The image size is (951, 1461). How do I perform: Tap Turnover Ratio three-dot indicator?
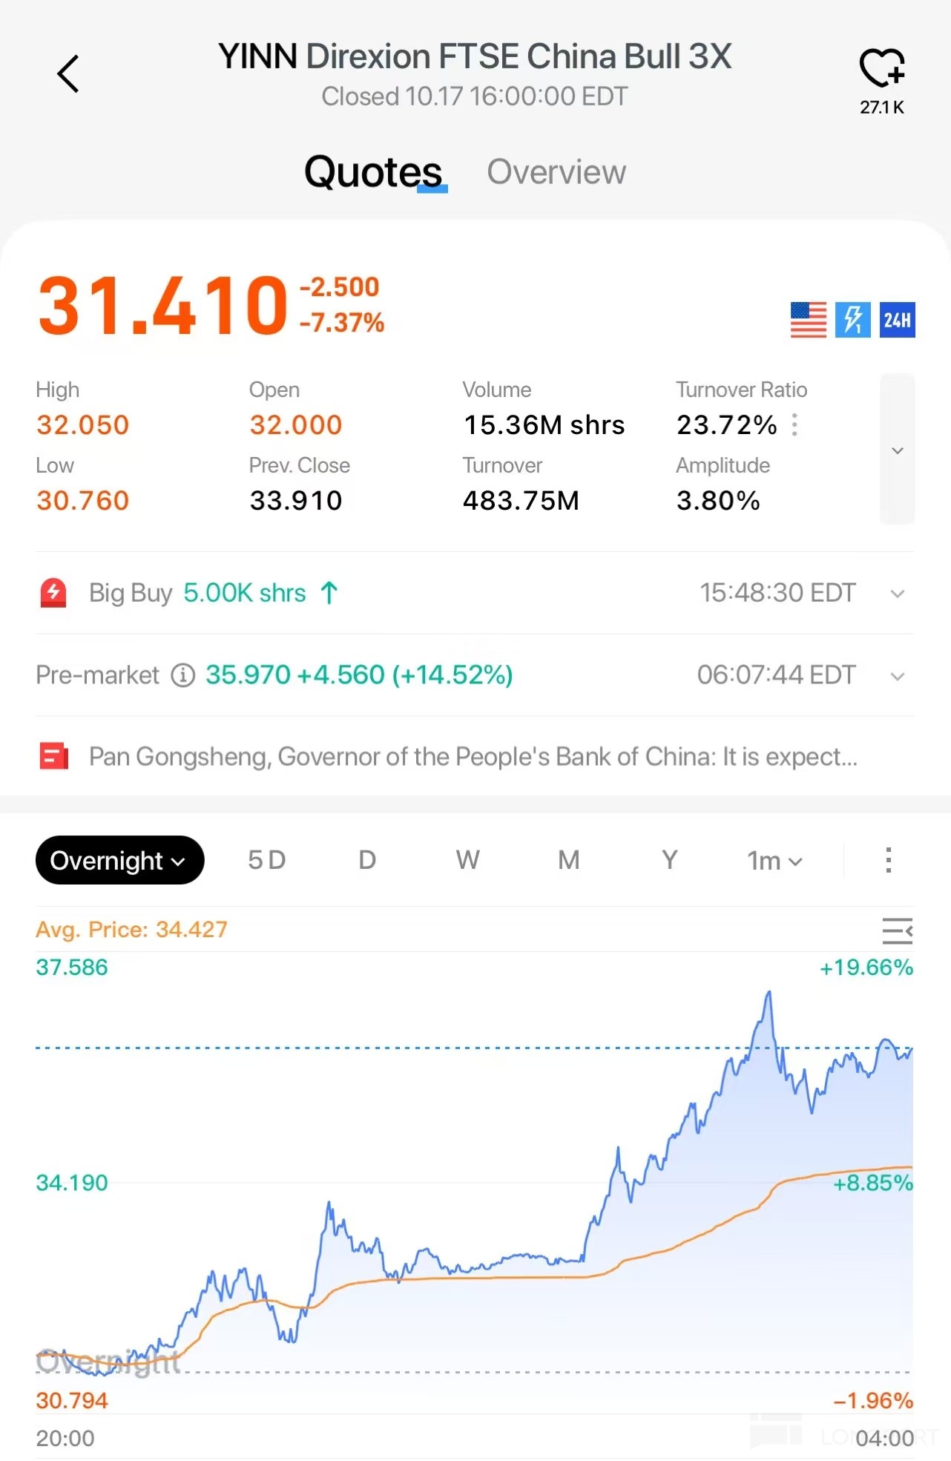pyautogui.click(x=794, y=425)
